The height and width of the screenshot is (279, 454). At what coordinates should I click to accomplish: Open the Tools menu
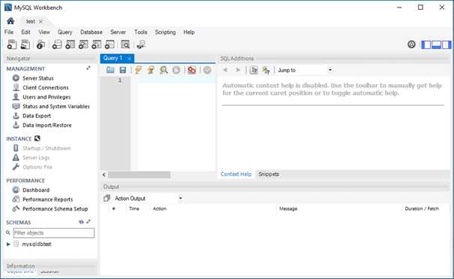(140, 32)
